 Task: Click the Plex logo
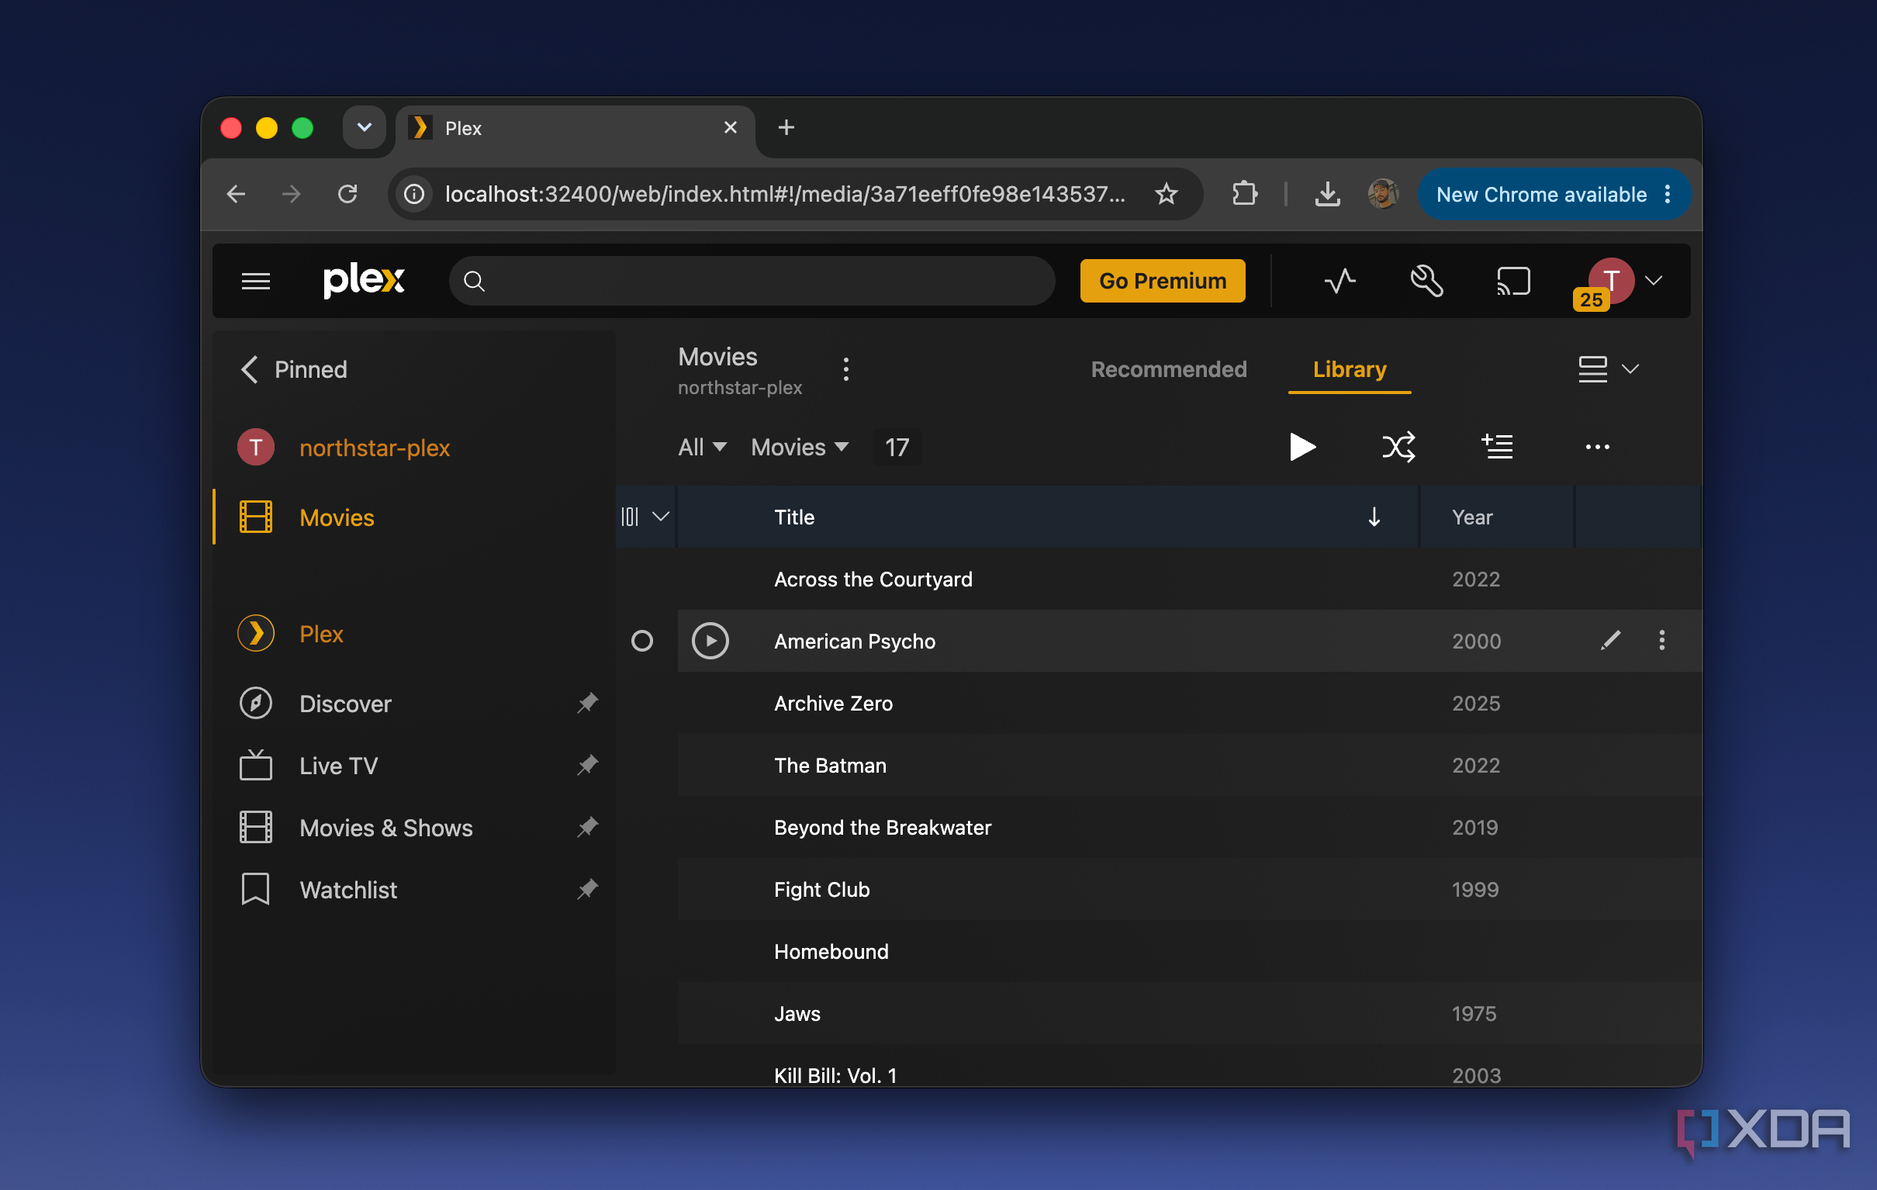click(364, 280)
